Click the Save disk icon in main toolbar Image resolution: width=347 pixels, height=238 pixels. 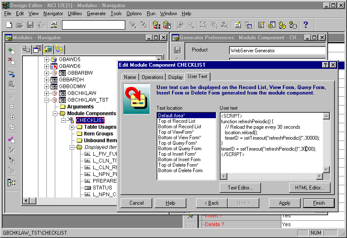(x=30, y=25)
